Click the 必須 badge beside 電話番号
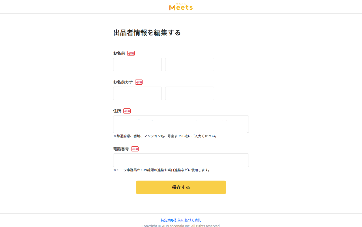The image size is (362, 227). click(135, 149)
